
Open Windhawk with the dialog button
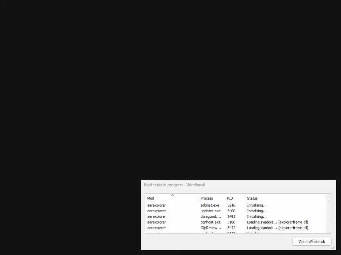(x=312, y=242)
